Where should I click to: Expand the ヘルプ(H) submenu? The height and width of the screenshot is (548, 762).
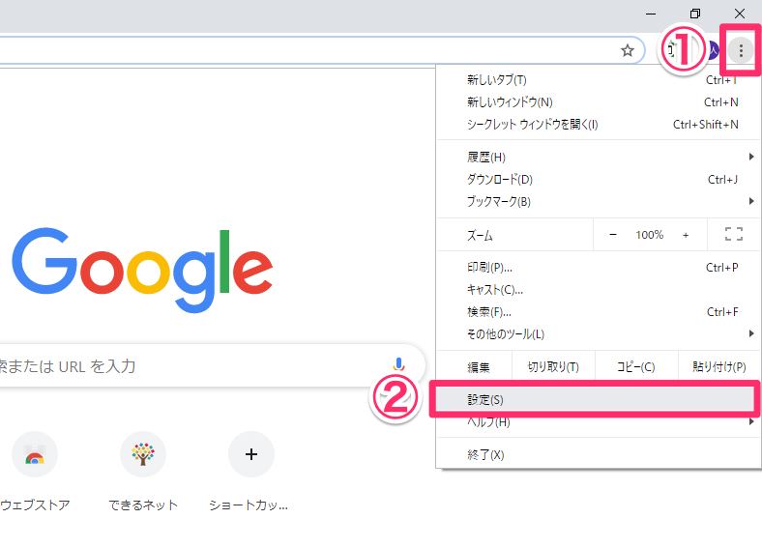click(599, 421)
